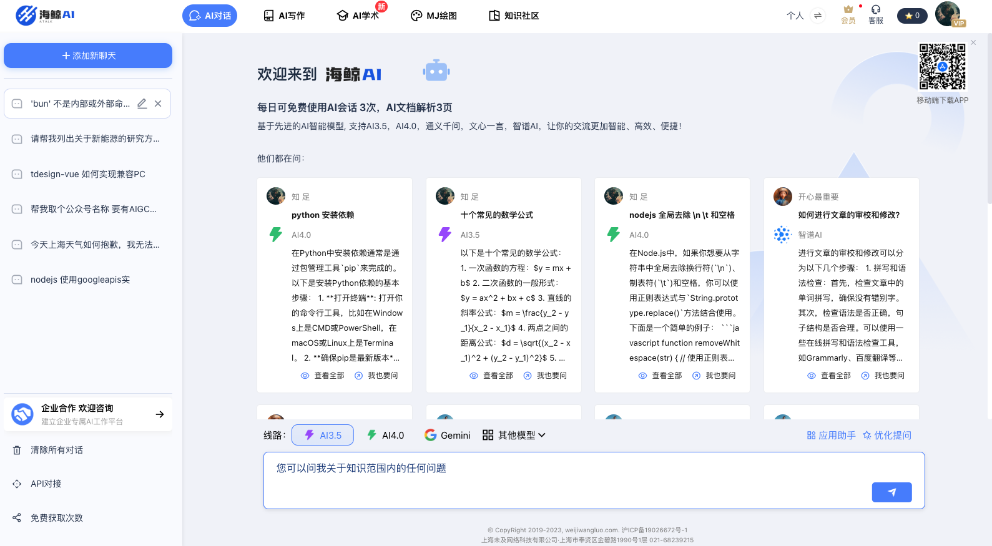
Task: Close the QR code panel
Action: point(973,42)
